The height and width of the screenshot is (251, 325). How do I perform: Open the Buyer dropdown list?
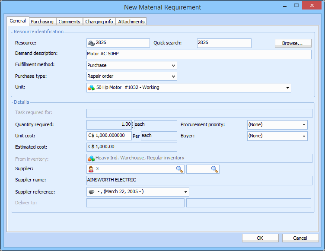(304, 136)
